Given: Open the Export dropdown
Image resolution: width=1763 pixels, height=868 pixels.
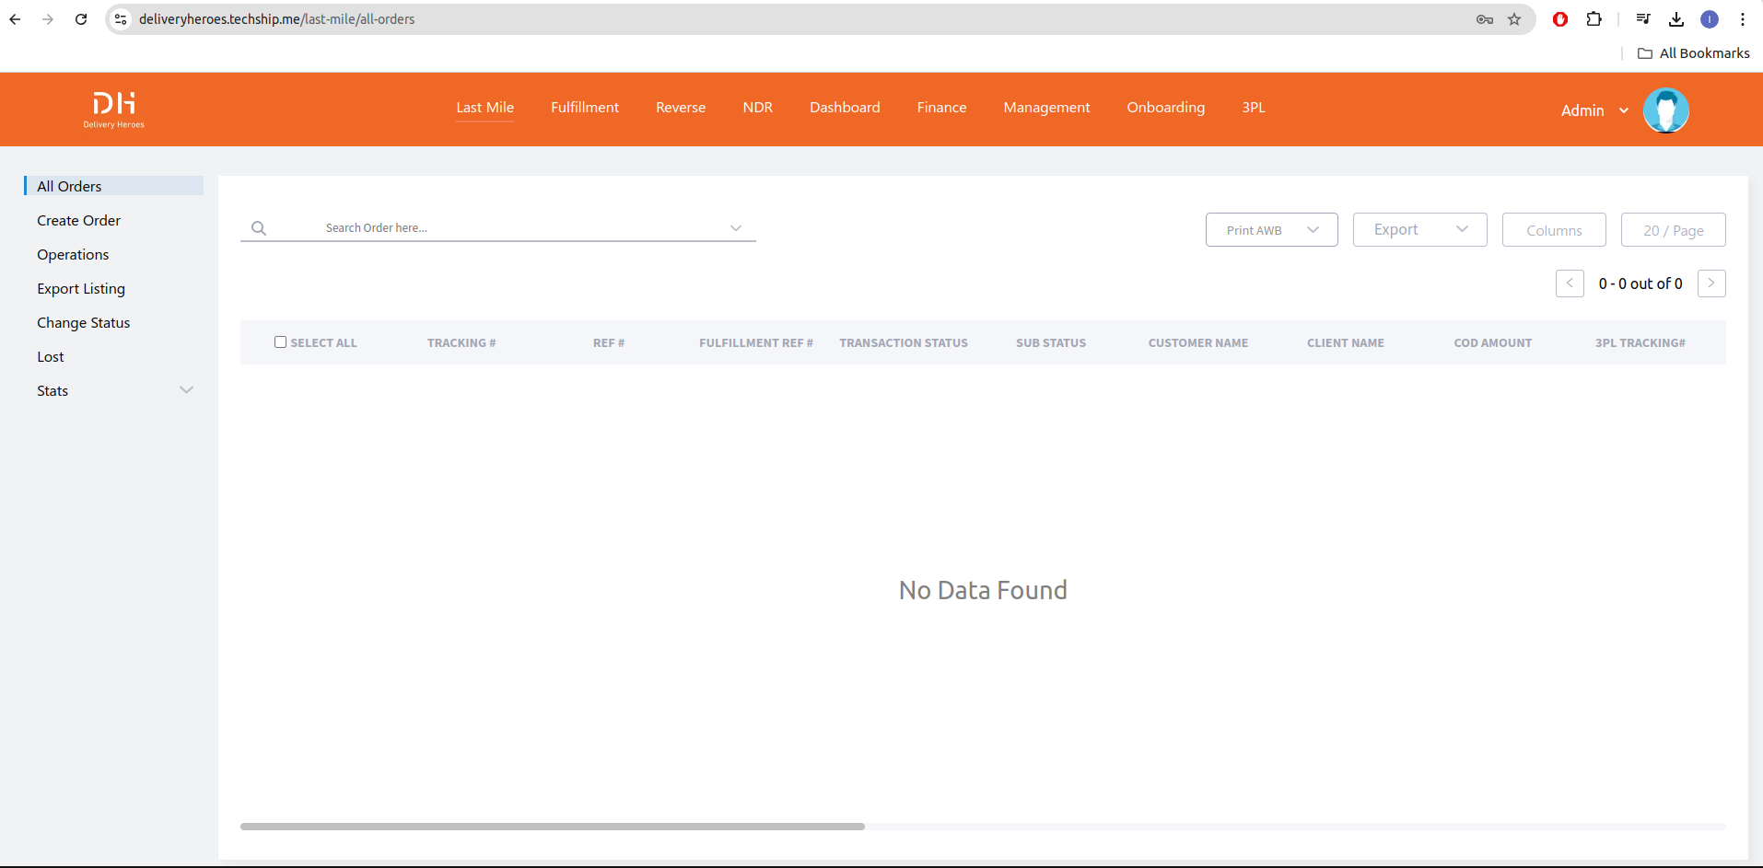Looking at the screenshot, I should pos(1419,230).
